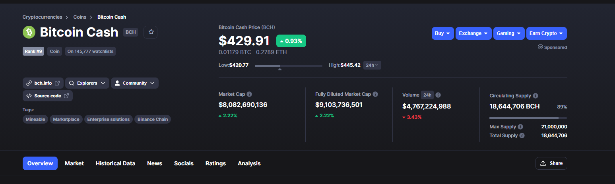
Task: Click the low-high price range slider
Action: pos(289,66)
